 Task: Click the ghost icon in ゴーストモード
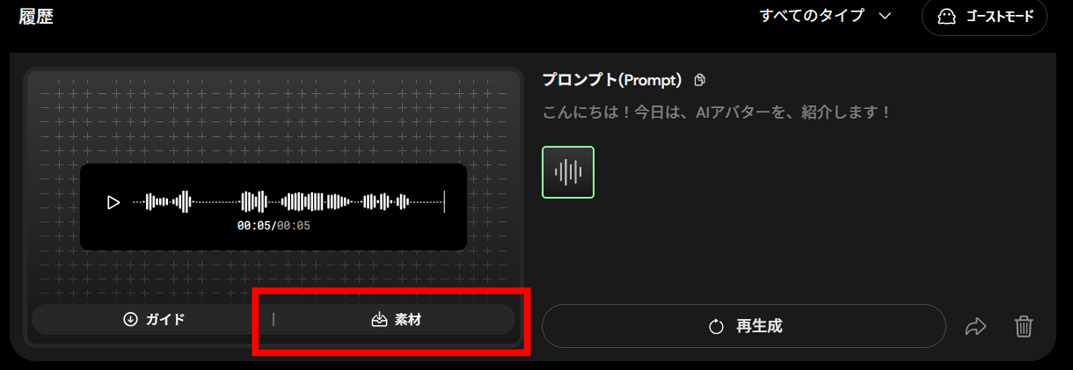coord(946,17)
